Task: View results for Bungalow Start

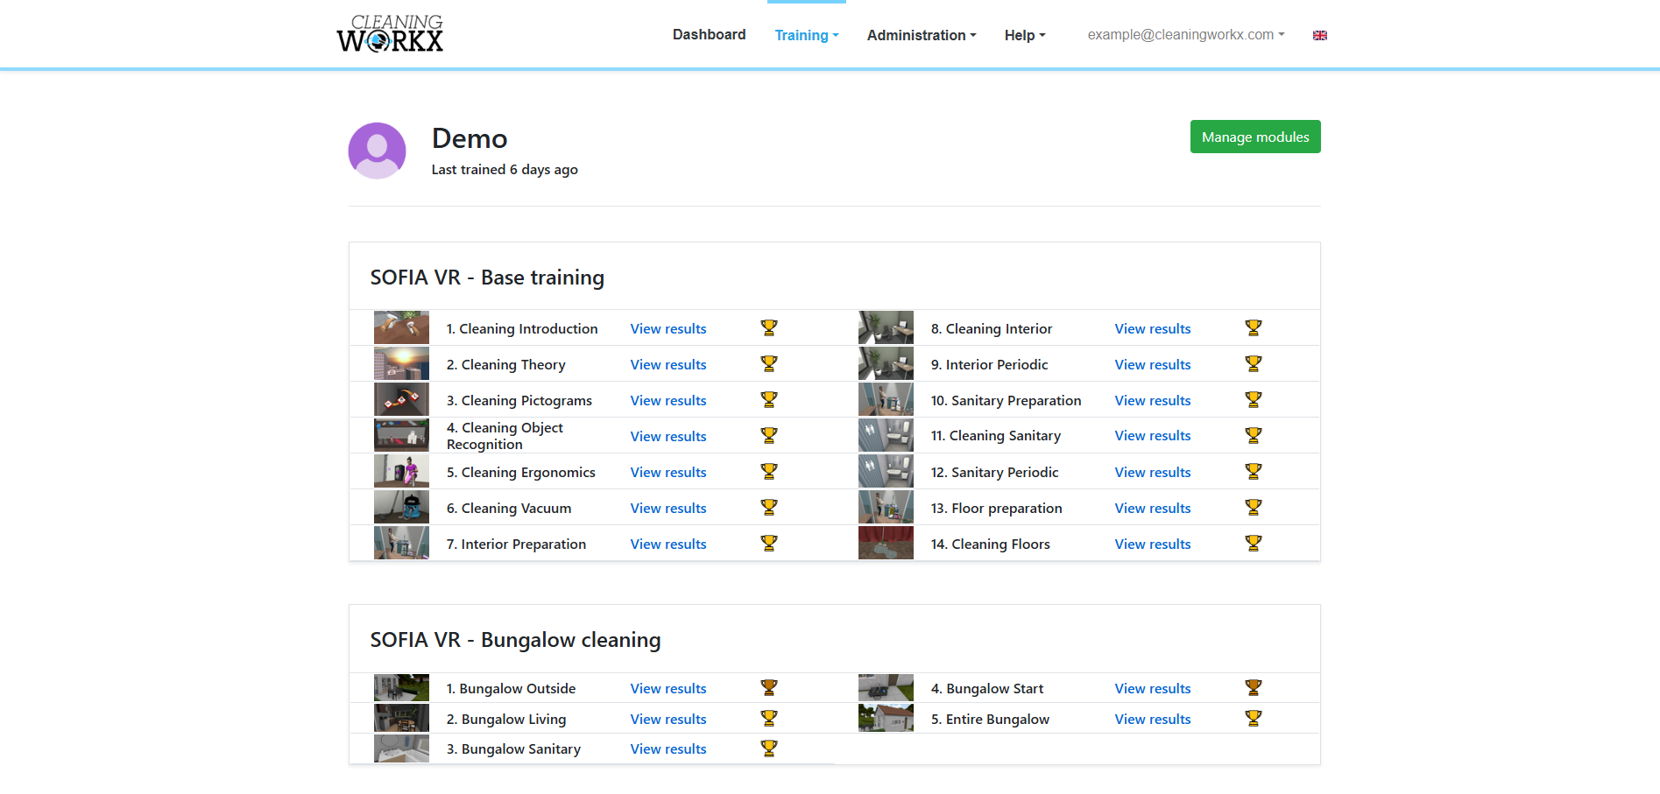Action: click(x=1153, y=688)
